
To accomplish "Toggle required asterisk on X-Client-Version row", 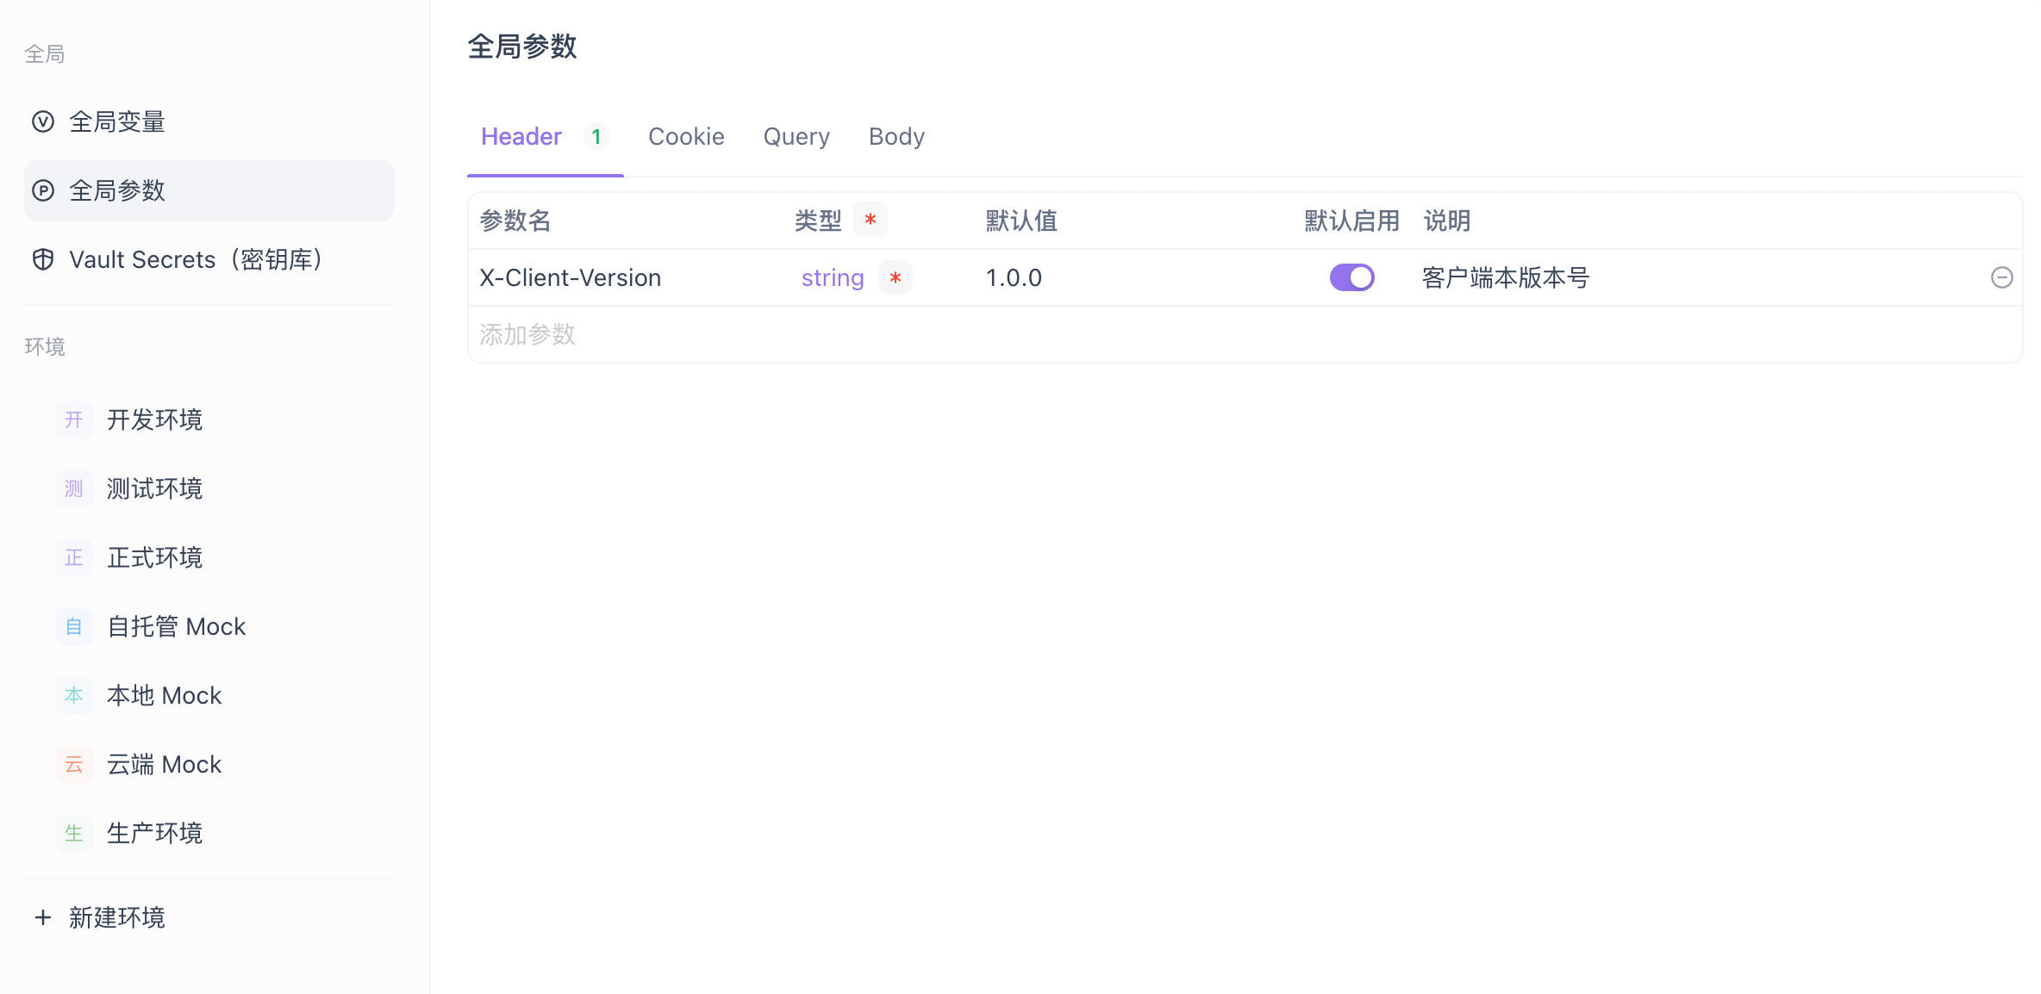I will click(x=896, y=277).
